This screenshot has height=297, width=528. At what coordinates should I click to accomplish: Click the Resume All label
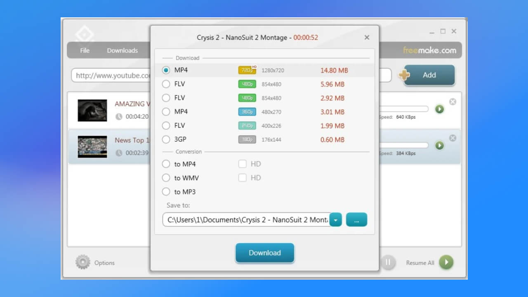coord(420,263)
